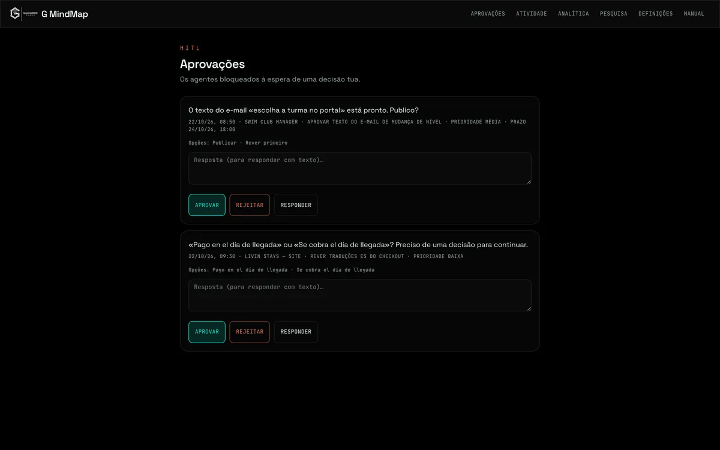Navigate to Pesquisa
The width and height of the screenshot is (720, 450).
[614, 14]
